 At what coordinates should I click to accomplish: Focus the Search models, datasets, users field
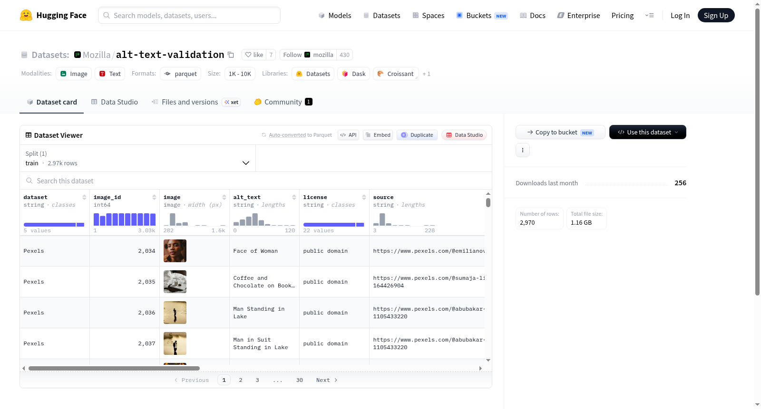coord(189,15)
